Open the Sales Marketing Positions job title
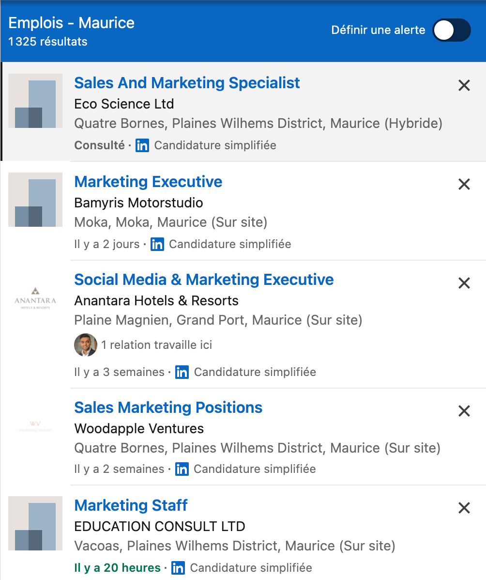The image size is (486, 580). (168, 408)
